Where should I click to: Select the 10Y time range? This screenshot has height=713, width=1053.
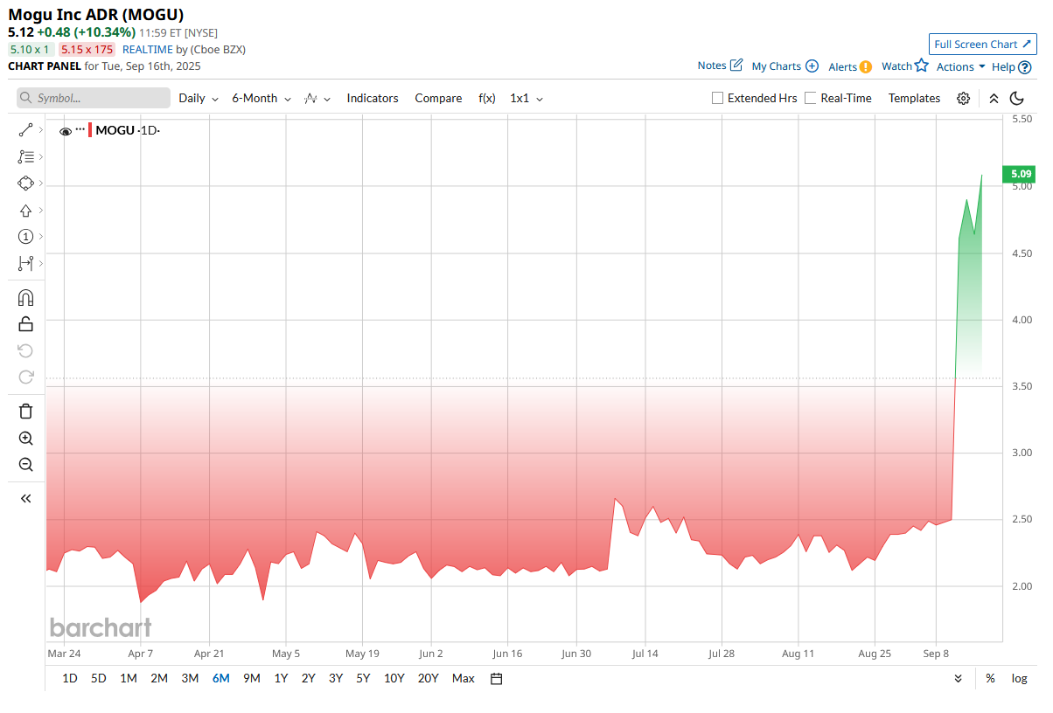(394, 678)
